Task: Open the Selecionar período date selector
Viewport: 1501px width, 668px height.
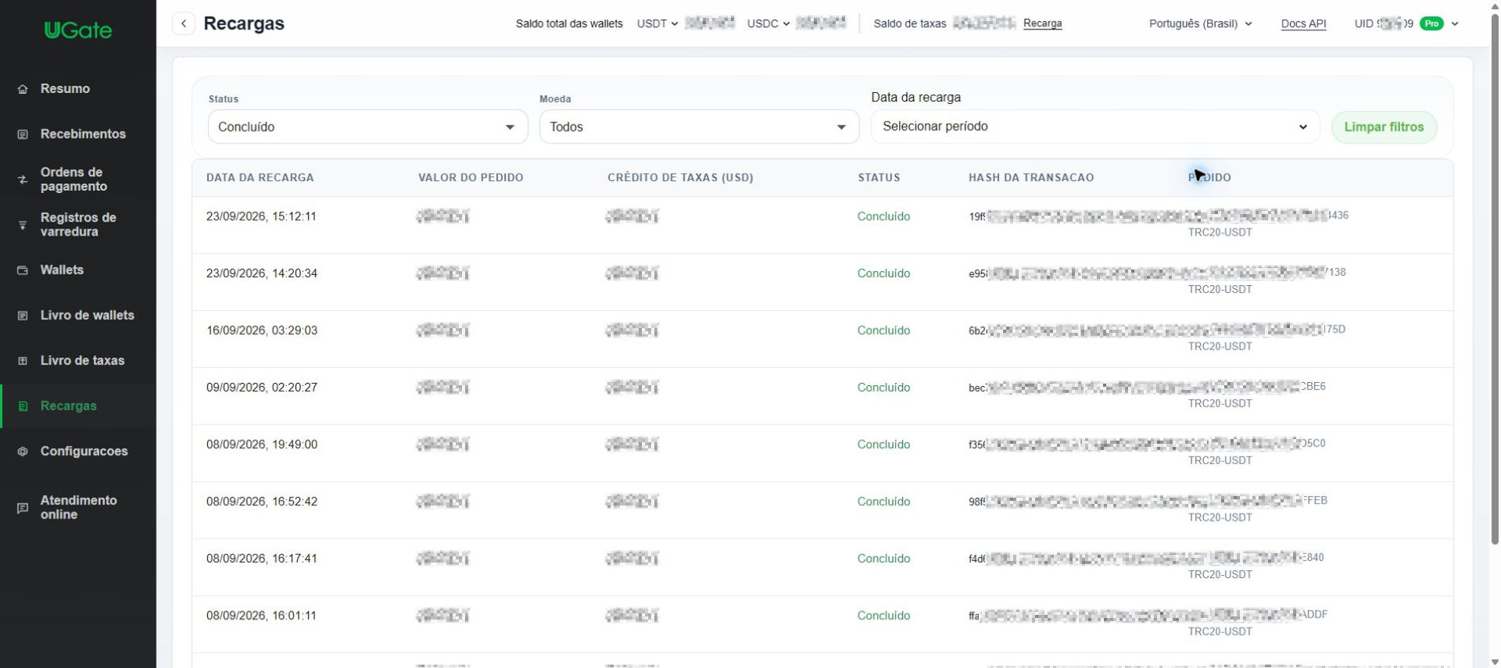Action: click(1095, 127)
